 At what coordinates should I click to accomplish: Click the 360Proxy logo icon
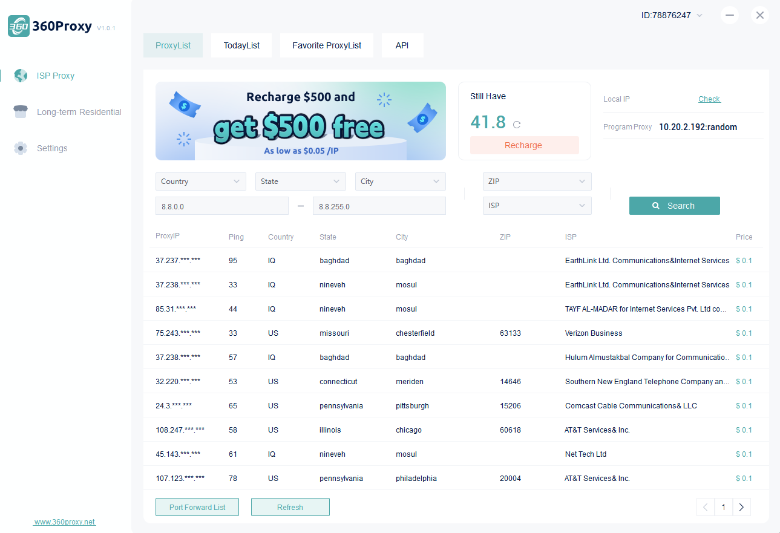point(19,27)
